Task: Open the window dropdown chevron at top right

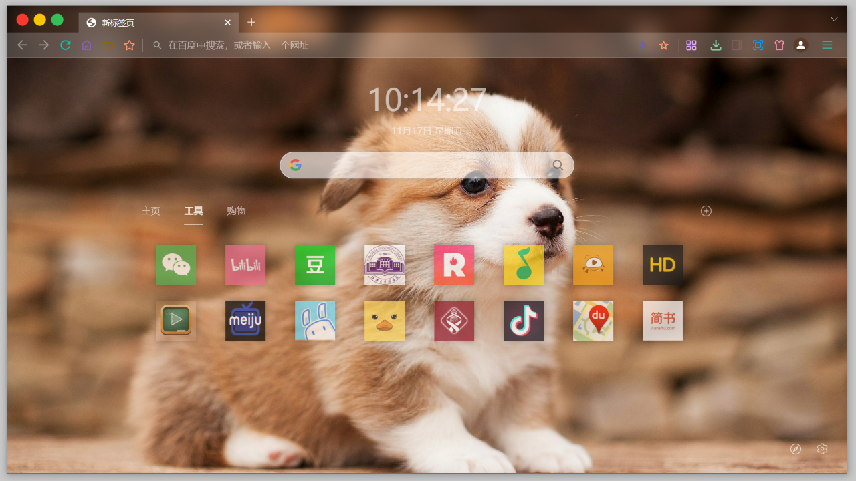Action: click(834, 19)
